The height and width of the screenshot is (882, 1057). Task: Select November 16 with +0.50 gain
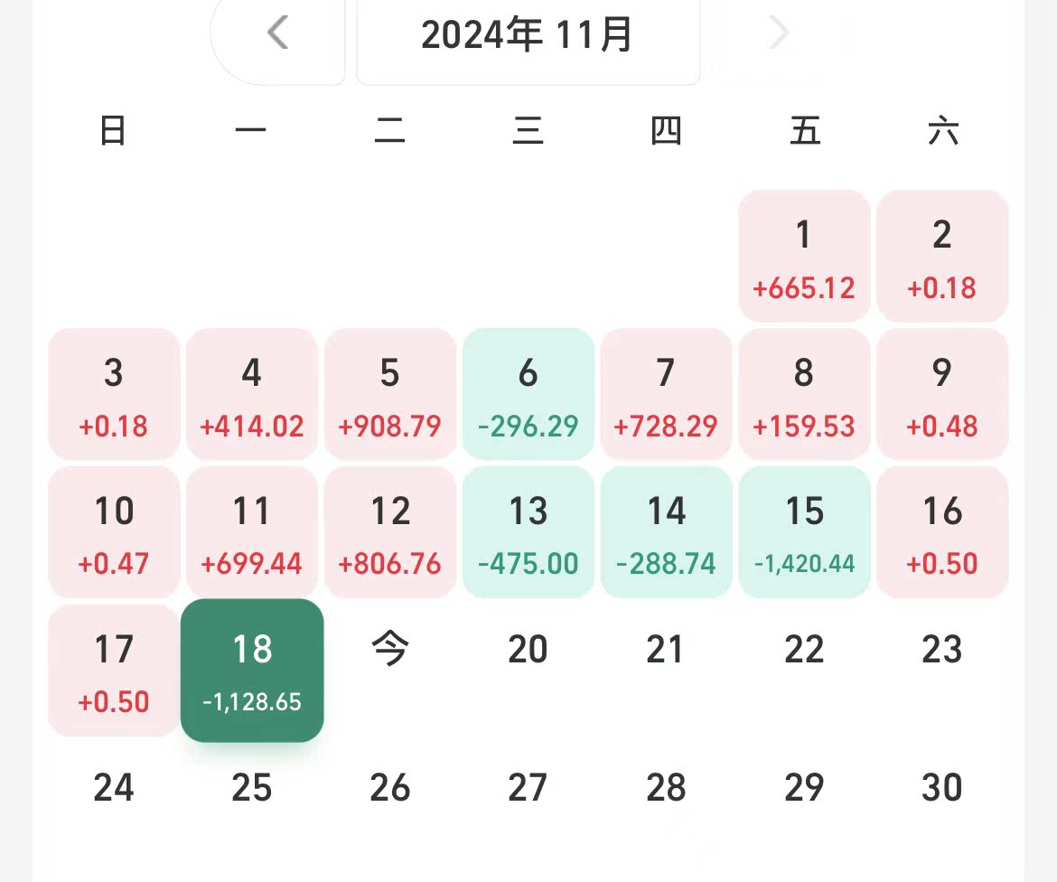(x=942, y=531)
